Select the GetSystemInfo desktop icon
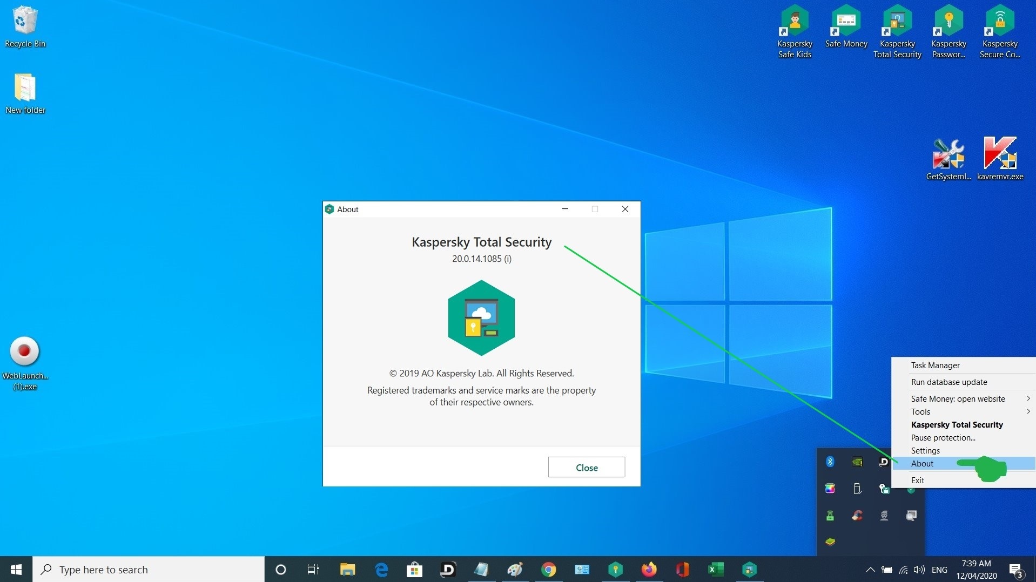 [x=948, y=159]
